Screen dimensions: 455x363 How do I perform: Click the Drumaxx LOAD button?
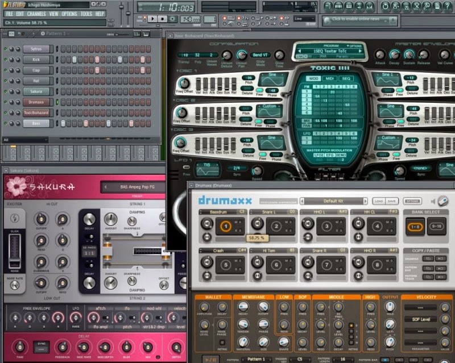[379, 201]
